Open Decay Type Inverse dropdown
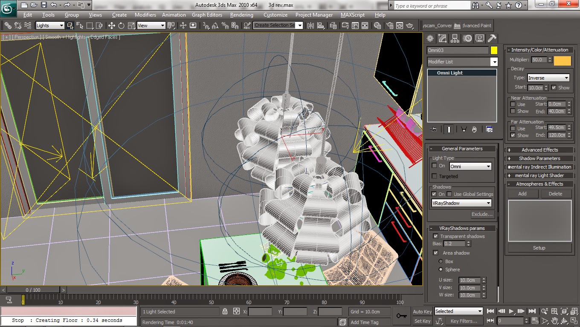Image resolution: width=580 pixels, height=327 pixels. (x=548, y=78)
